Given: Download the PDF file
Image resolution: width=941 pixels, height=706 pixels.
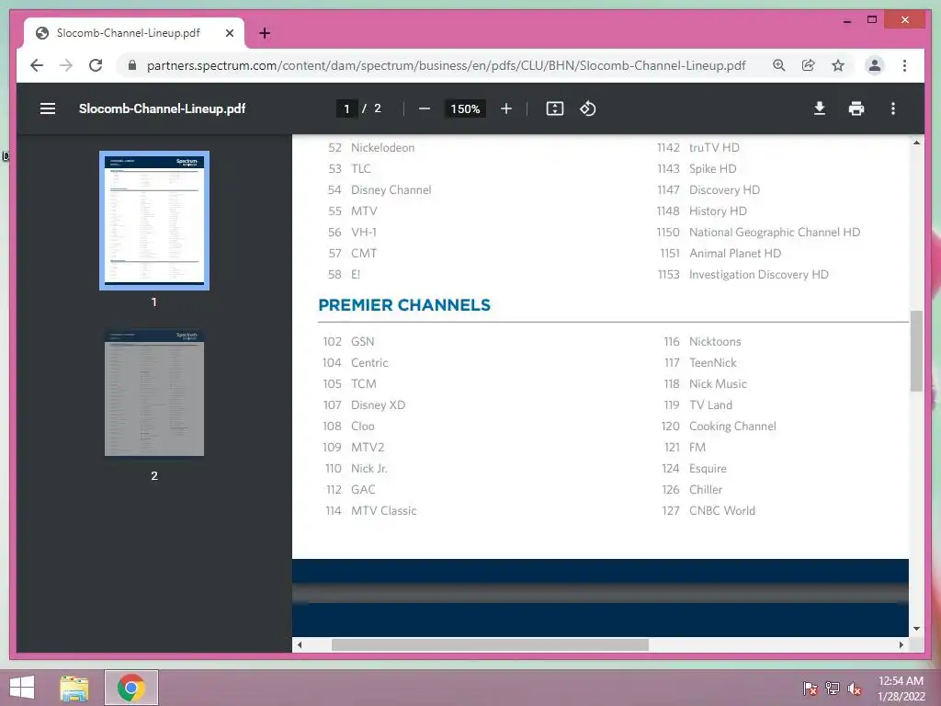Looking at the screenshot, I should (x=819, y=108).
